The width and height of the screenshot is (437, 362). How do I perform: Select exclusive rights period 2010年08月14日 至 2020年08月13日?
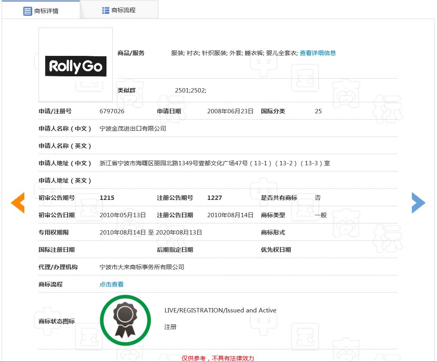coord(151,233)
